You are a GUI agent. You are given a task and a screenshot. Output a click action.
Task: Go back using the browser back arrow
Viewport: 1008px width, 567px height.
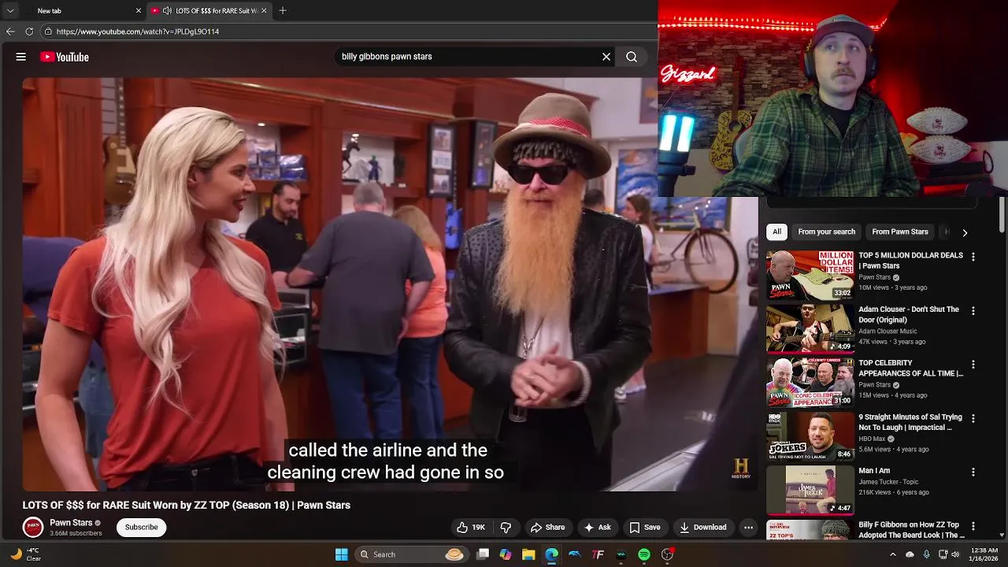10,31
